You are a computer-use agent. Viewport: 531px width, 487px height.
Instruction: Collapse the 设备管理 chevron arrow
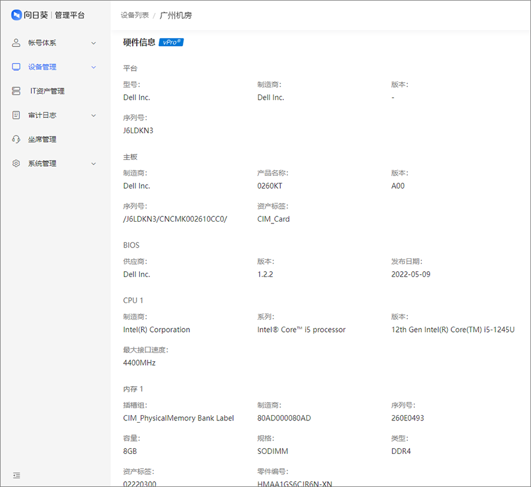click(93, 67)
